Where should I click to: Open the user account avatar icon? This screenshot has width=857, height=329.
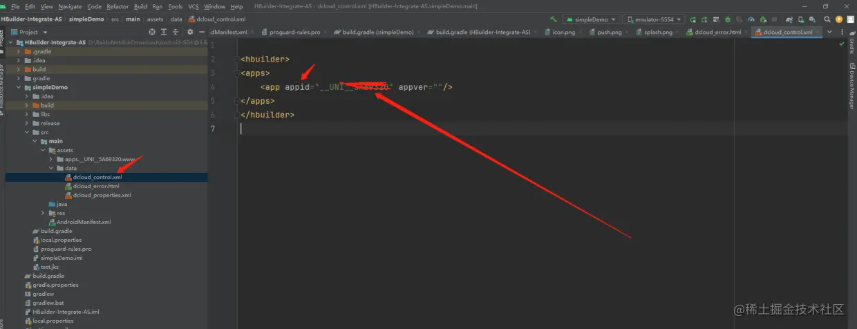[851, 19]
